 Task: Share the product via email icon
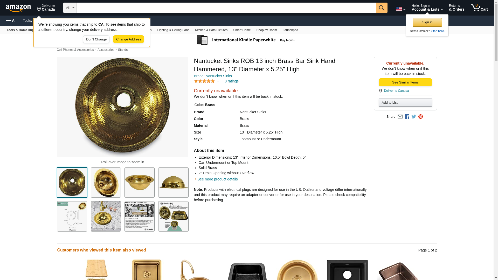(x=400, y=117)
